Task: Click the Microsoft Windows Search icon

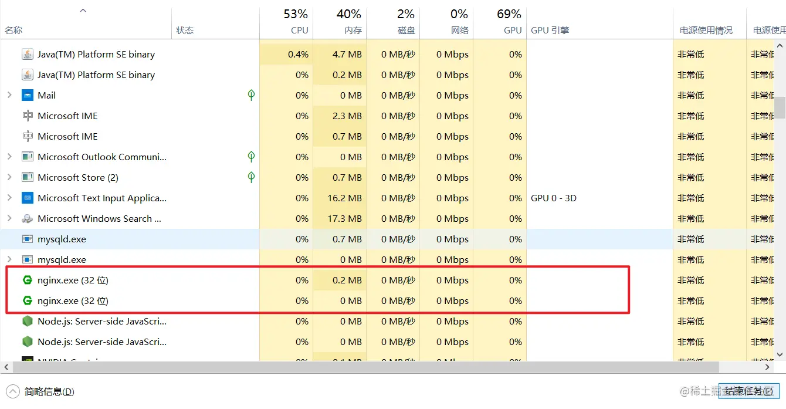Action: click(x=28, y=219)
